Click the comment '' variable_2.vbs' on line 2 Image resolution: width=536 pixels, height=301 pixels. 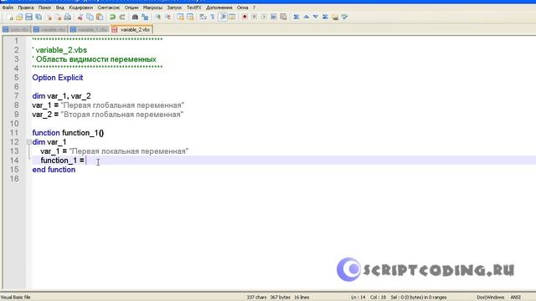coord(59,50)
